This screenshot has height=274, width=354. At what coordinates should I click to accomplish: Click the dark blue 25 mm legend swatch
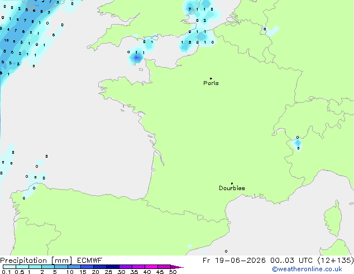pyautogui.click(x=113, y=267)
